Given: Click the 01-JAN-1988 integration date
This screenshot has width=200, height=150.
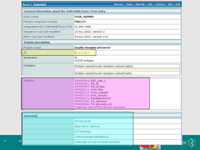Looking at the screenshot, I should pos(83,27).
